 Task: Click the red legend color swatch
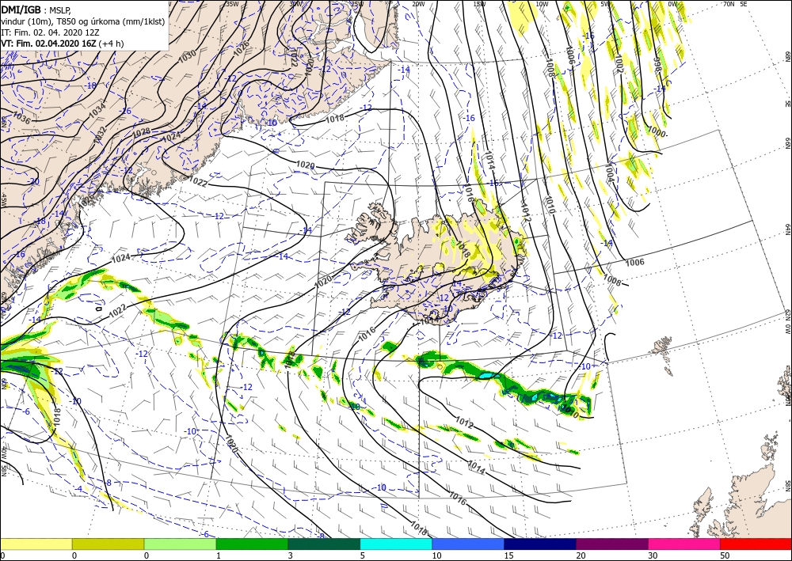tap(756, 544)
